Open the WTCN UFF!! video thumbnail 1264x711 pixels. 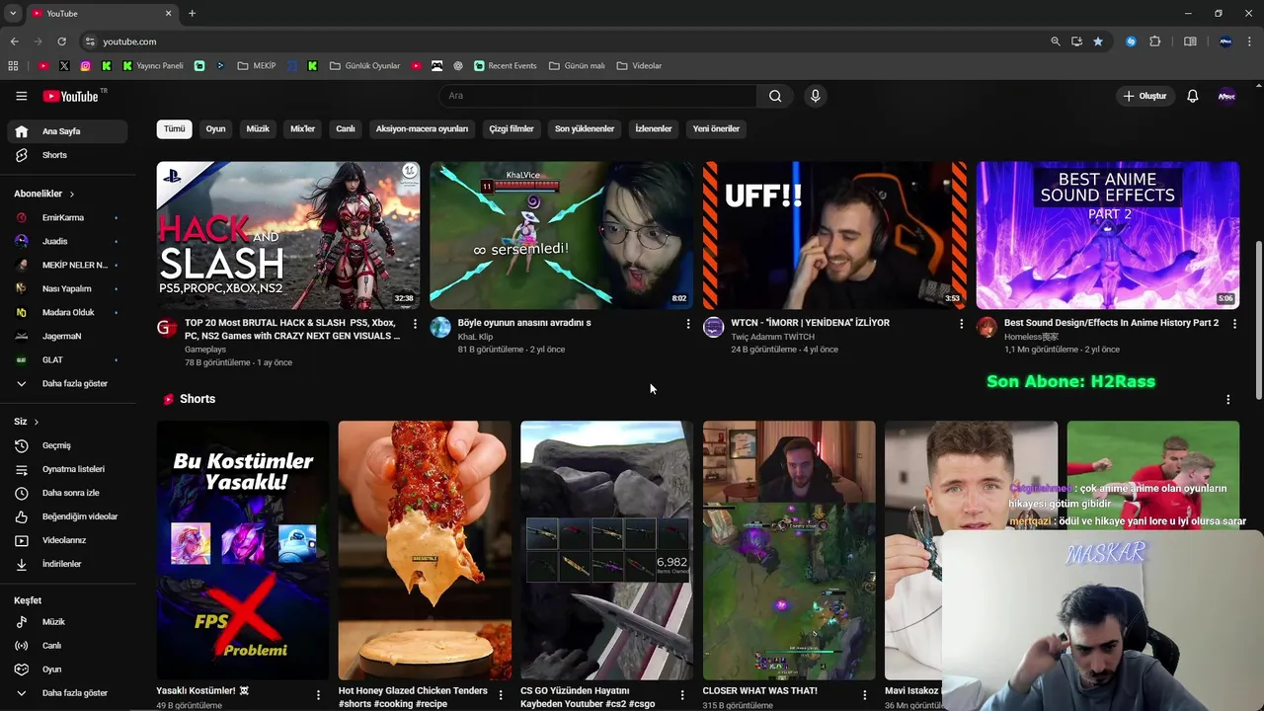834,235
